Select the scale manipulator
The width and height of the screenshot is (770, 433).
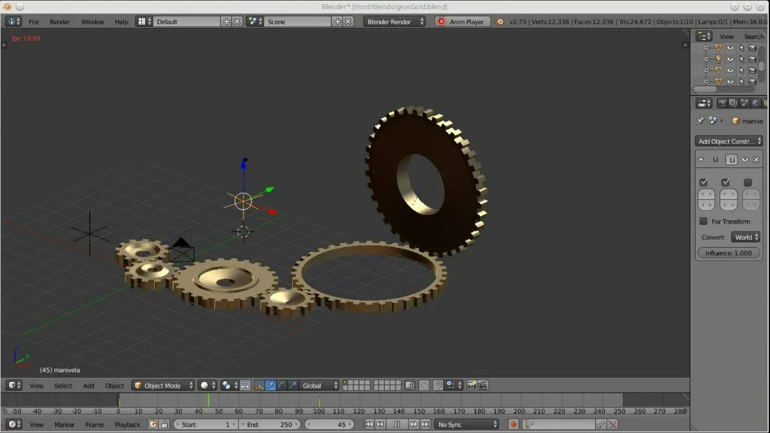point(293,386)
